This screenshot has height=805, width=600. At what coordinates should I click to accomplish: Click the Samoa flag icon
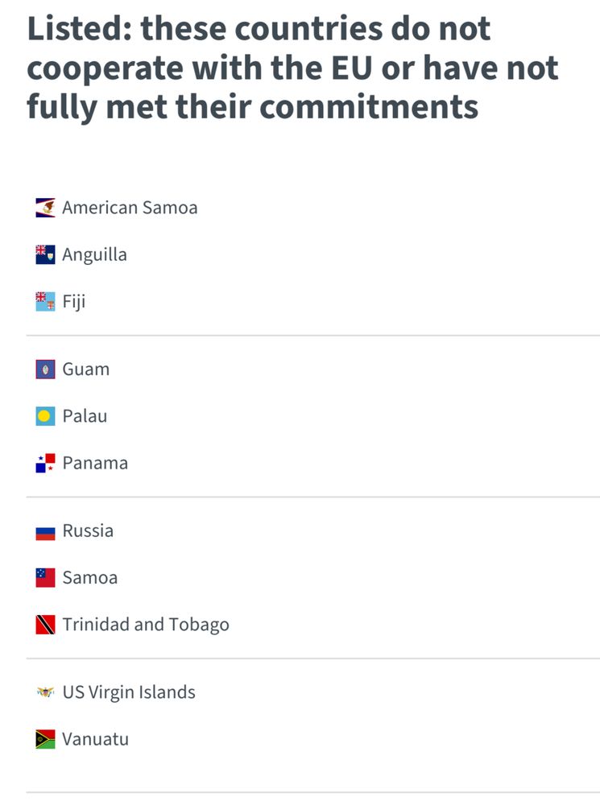tap(45, 578)
